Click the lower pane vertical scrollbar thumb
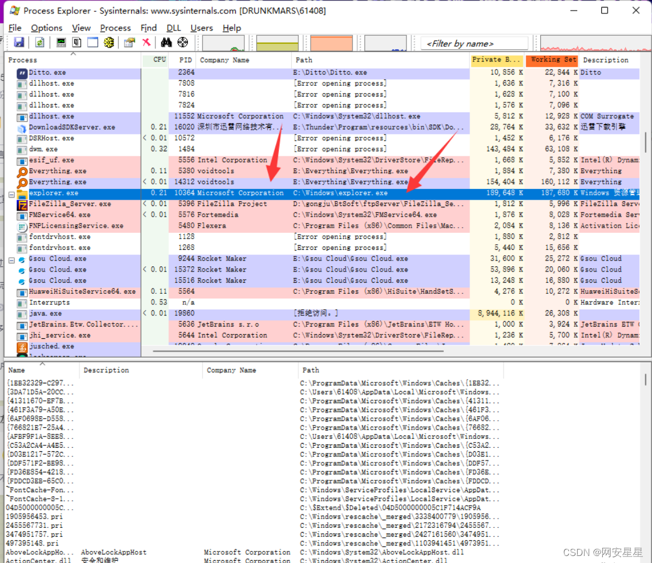 pyautogui.click(x=646, y=379)
